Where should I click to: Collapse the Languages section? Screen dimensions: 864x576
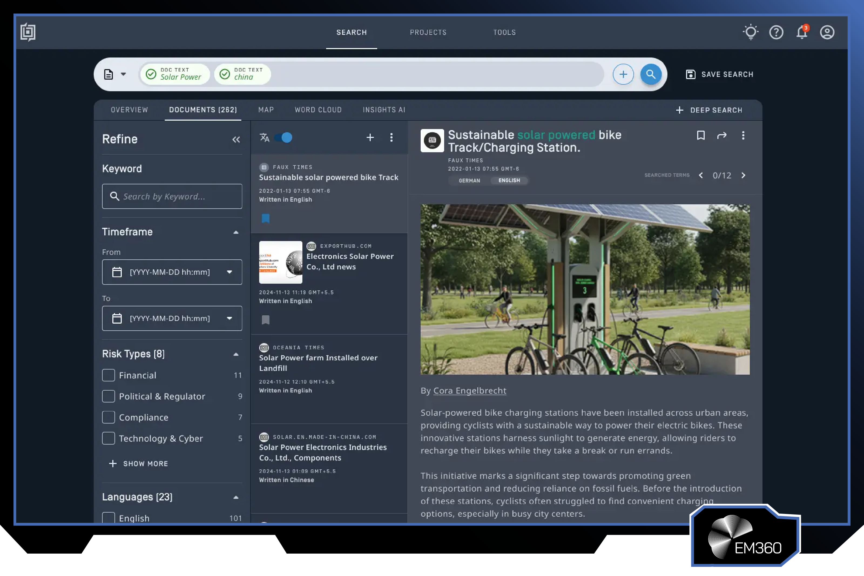pyautogui.click(x=236, y=497)
